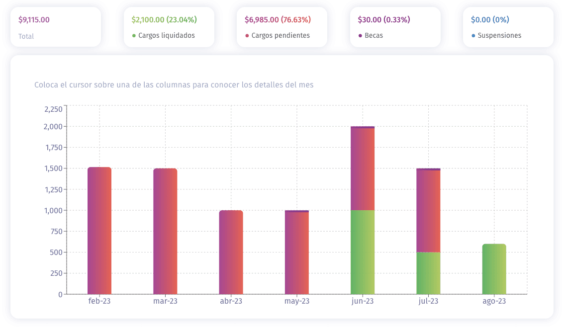Click the 2,250 y-axis value
Screen dimensions: 563x328
[x=53, y=109]
